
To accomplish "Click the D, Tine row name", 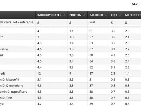I will tap(6, 98).
